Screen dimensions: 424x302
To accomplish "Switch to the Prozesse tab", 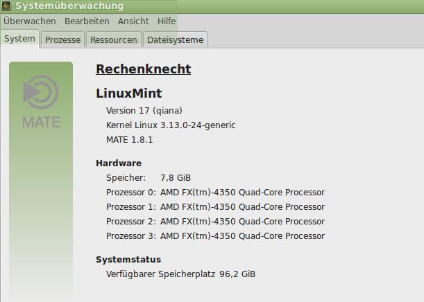I will (x=62, y=40).
